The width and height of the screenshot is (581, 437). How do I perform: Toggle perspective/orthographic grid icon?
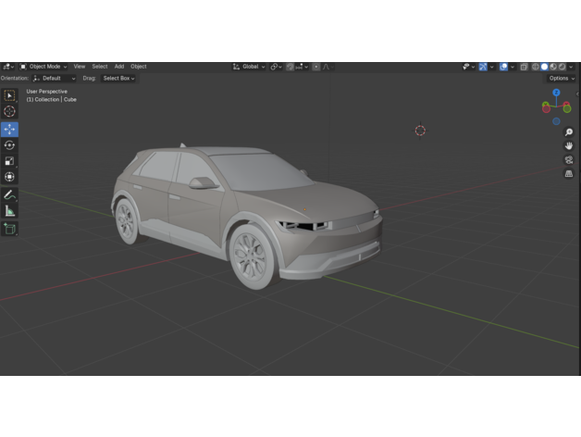point(569,173)
